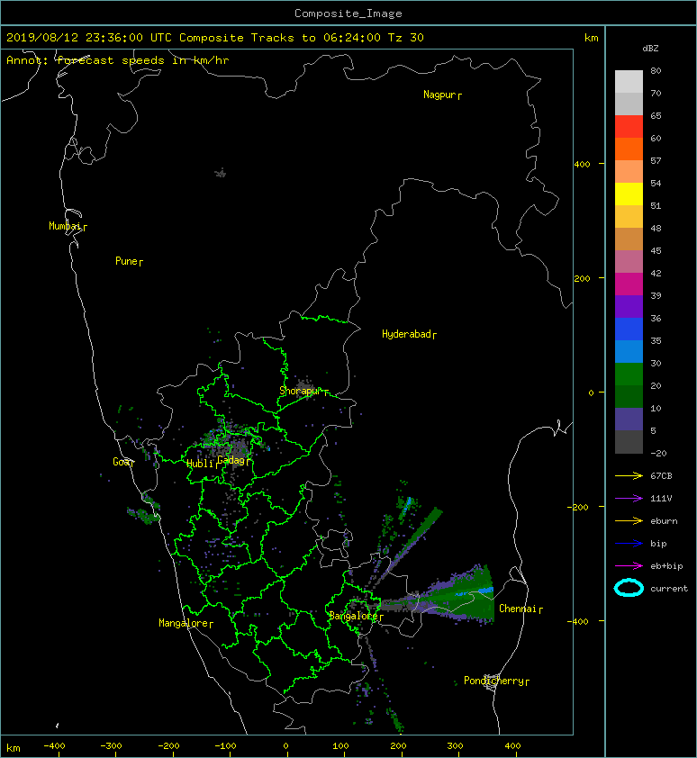The image size is (697, 758).
Task: Click the 100 tick on the x-axis
Action: pyautogui.click(x=341, y=746)
